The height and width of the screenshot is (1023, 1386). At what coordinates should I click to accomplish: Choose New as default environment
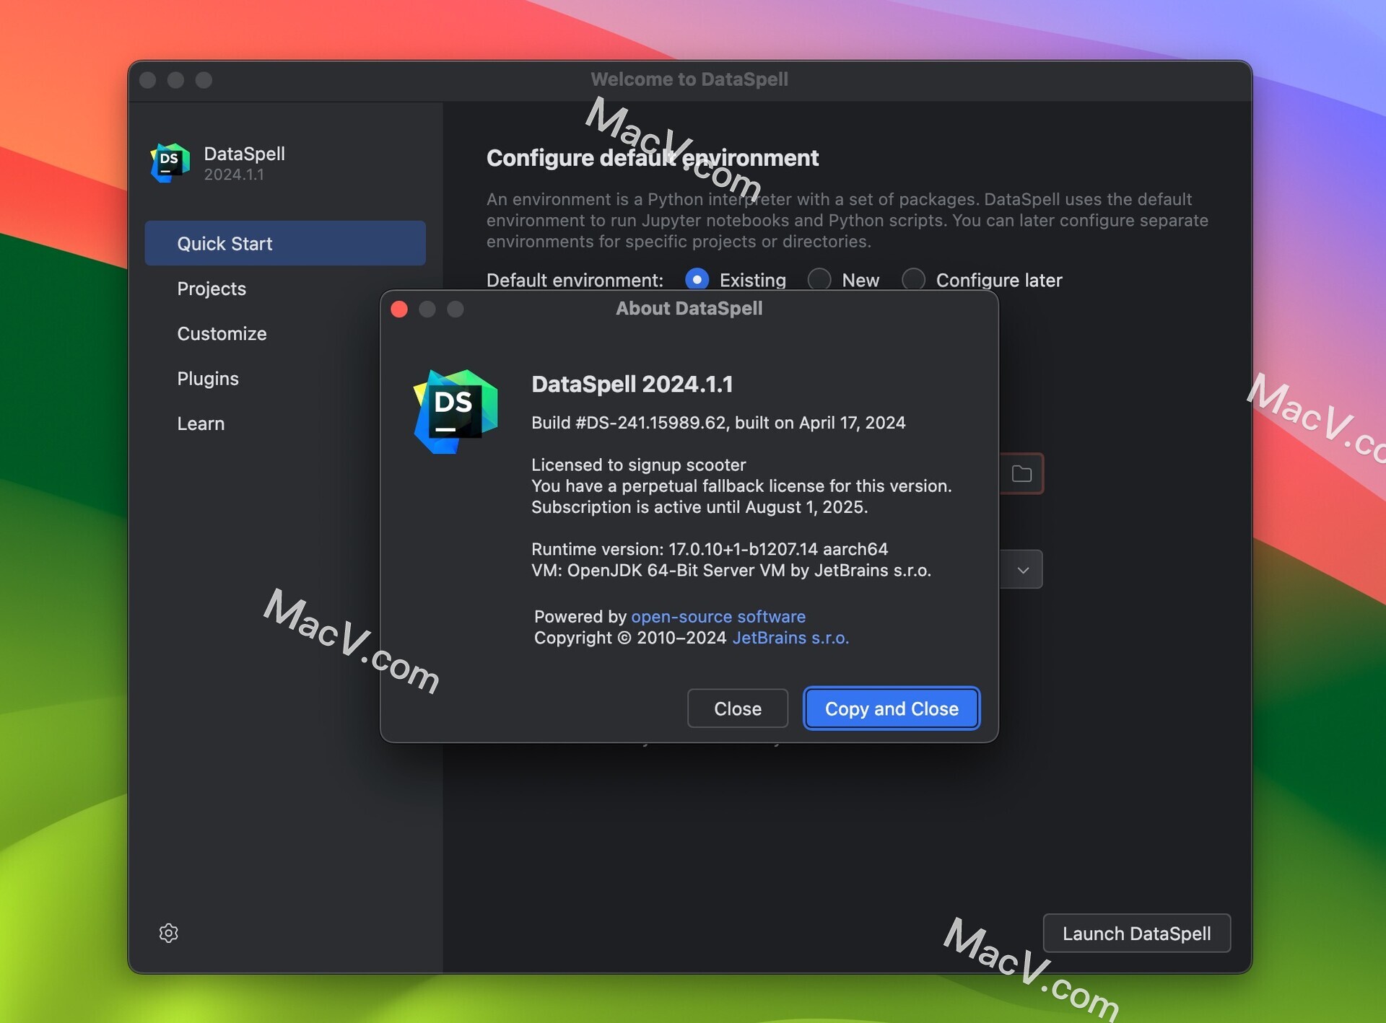point(819,279)
